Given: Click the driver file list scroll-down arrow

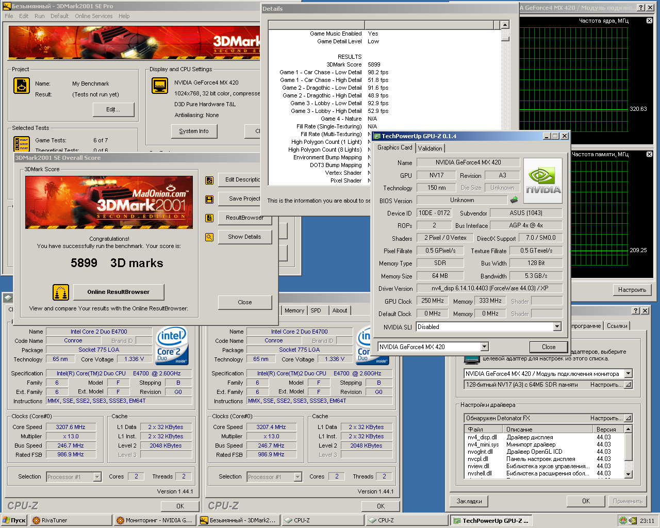Looking at the screenshot, I should (628, 473).
